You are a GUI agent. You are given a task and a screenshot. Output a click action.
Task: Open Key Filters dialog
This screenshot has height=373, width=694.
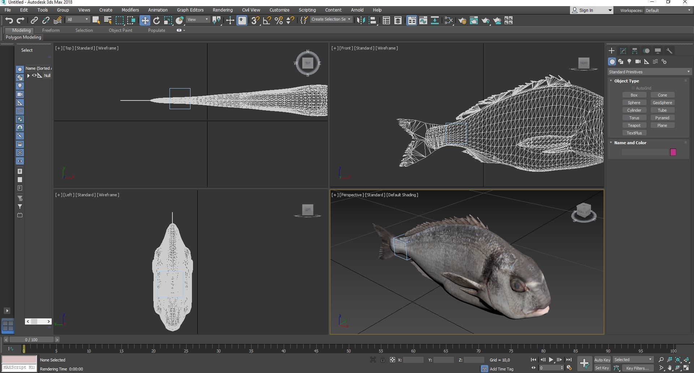tap(638, 368)
